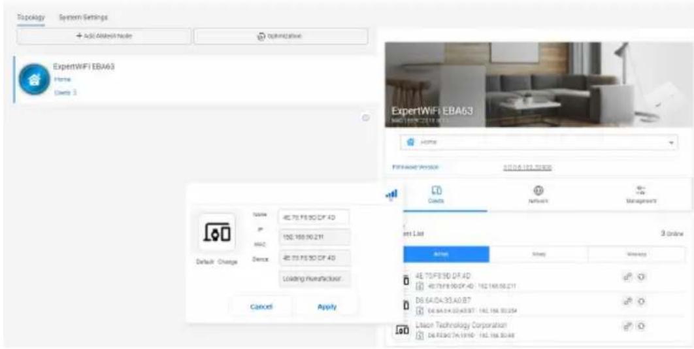Select the ExpertWiFi EBA63 home node icon

tap(34, 79)
